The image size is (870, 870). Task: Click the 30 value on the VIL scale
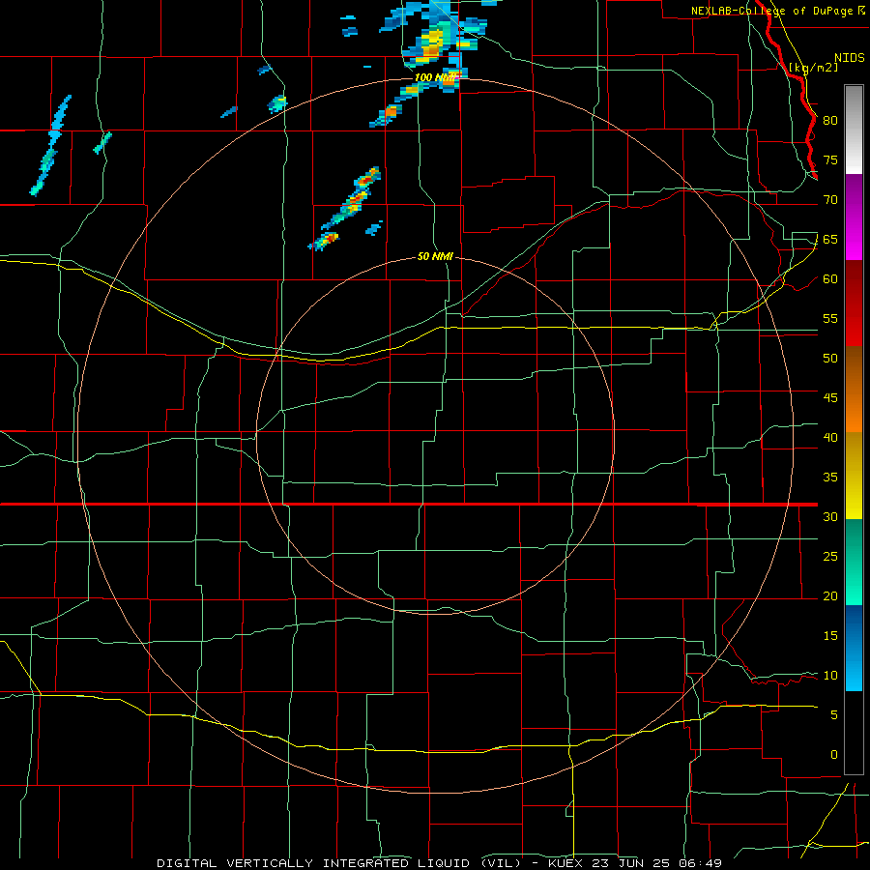point(830,517)
